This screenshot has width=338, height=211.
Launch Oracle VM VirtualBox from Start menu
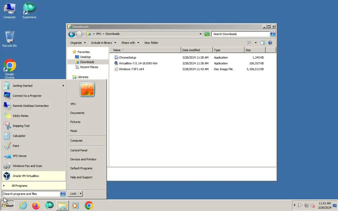pos(34,176)
